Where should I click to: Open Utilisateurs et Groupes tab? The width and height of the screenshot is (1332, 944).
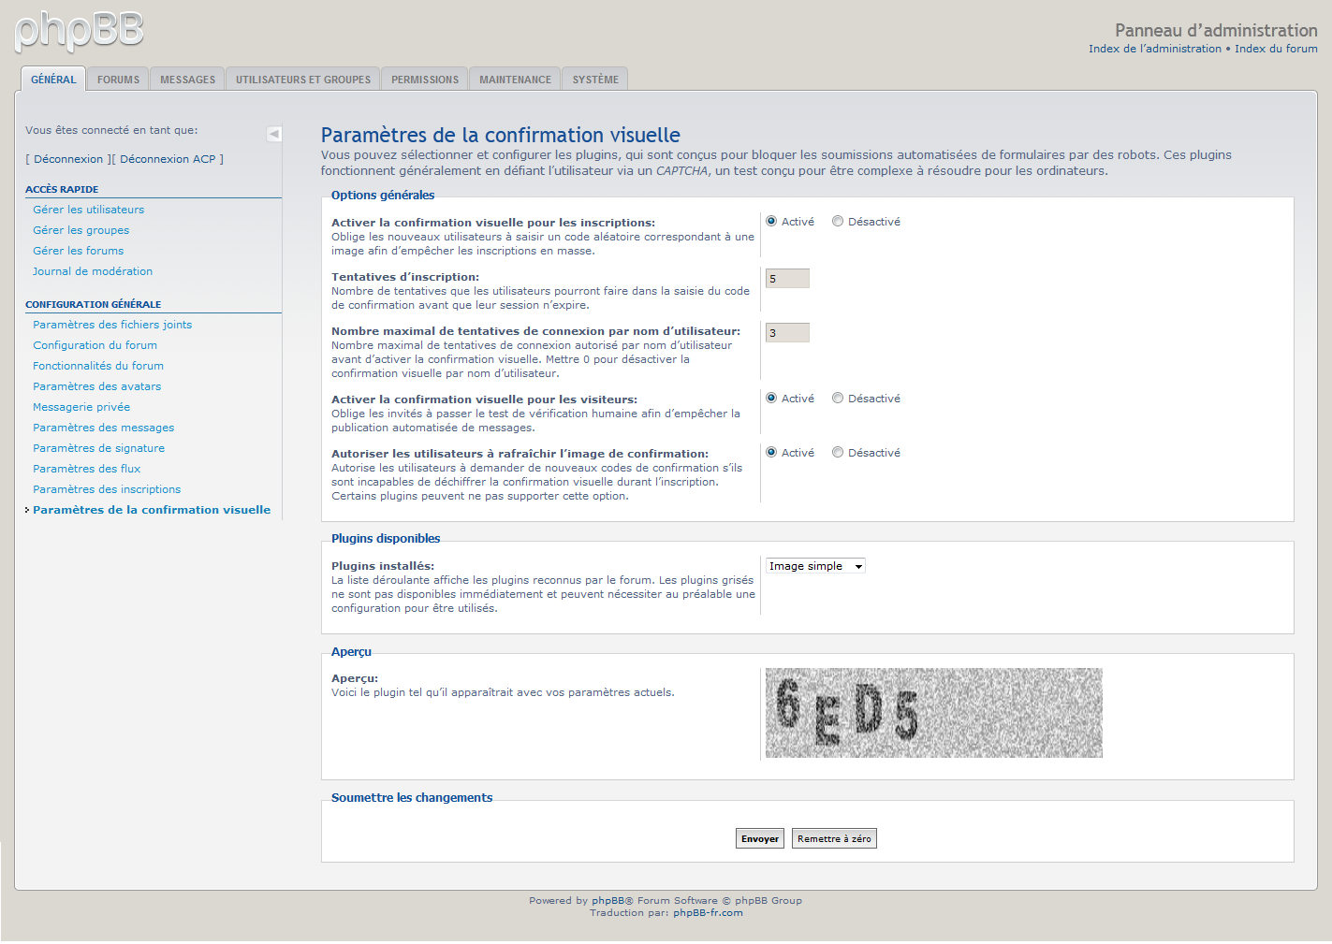coord(303,80)
